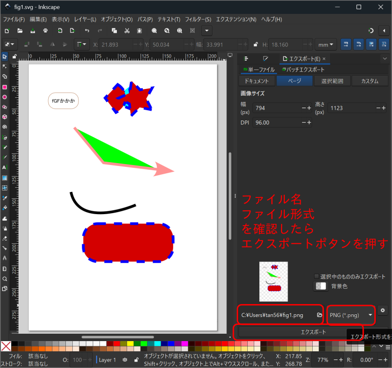Screen dimensions: 392x368
Task: Expand the command bar overflow dropdown arrow
Action: click(x=206, y=31)
